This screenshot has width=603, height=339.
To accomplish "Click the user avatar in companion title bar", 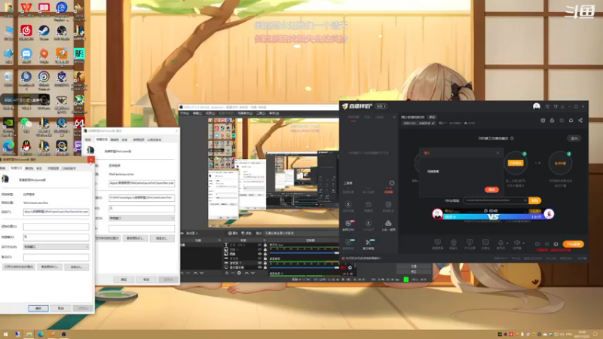I will click(537, 106).
